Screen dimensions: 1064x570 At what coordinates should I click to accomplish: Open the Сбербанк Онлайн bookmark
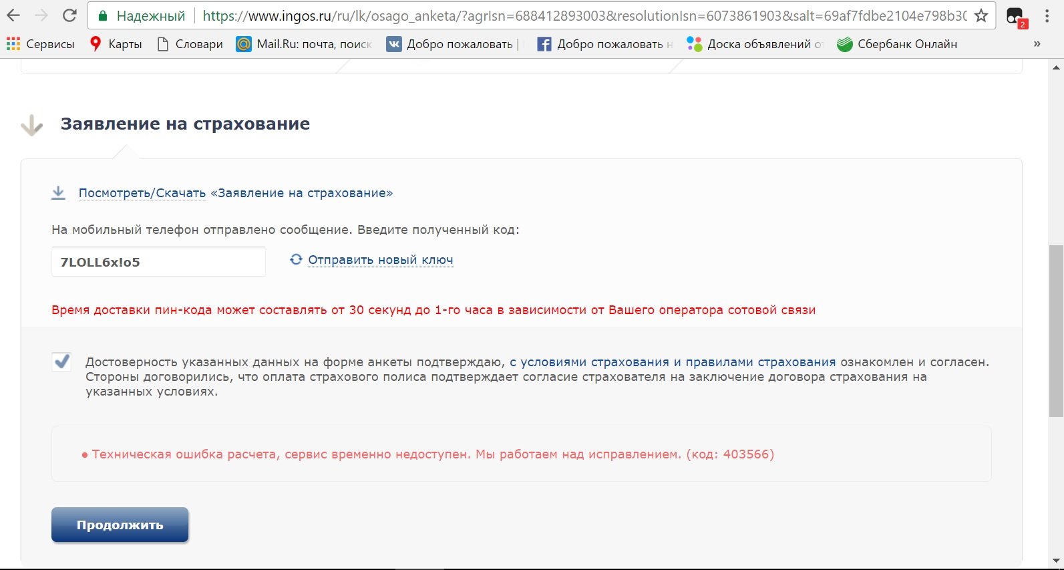click(897, 44)
